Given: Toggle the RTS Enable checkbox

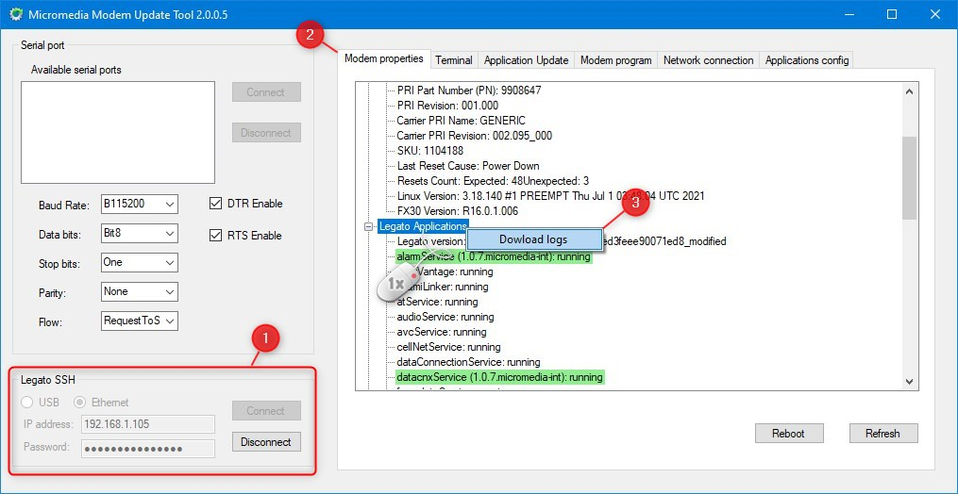Looking at the screenshot, I should point(215,236).
